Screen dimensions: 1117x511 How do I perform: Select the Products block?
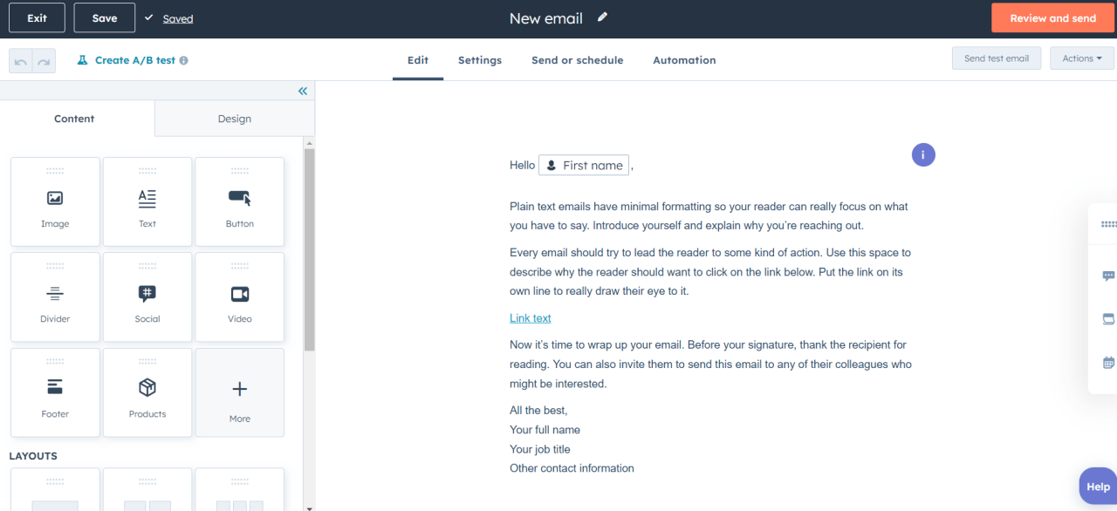tap(147, 392)
